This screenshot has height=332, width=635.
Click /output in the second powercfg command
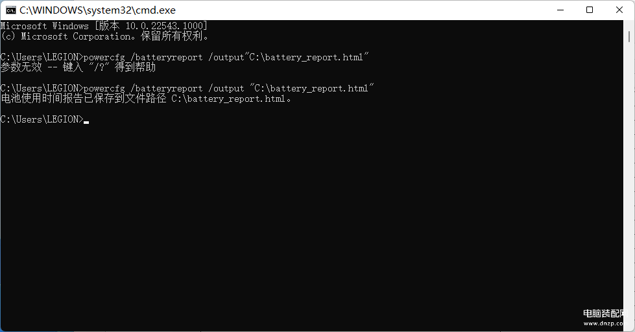[x=226, y=88]
